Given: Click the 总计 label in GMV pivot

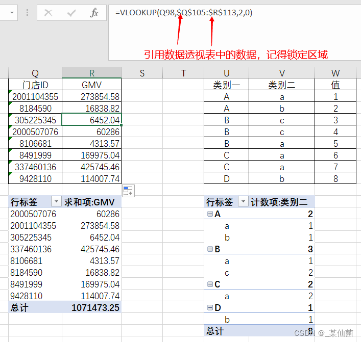Looking at the screenshot, I should (35, 307).
